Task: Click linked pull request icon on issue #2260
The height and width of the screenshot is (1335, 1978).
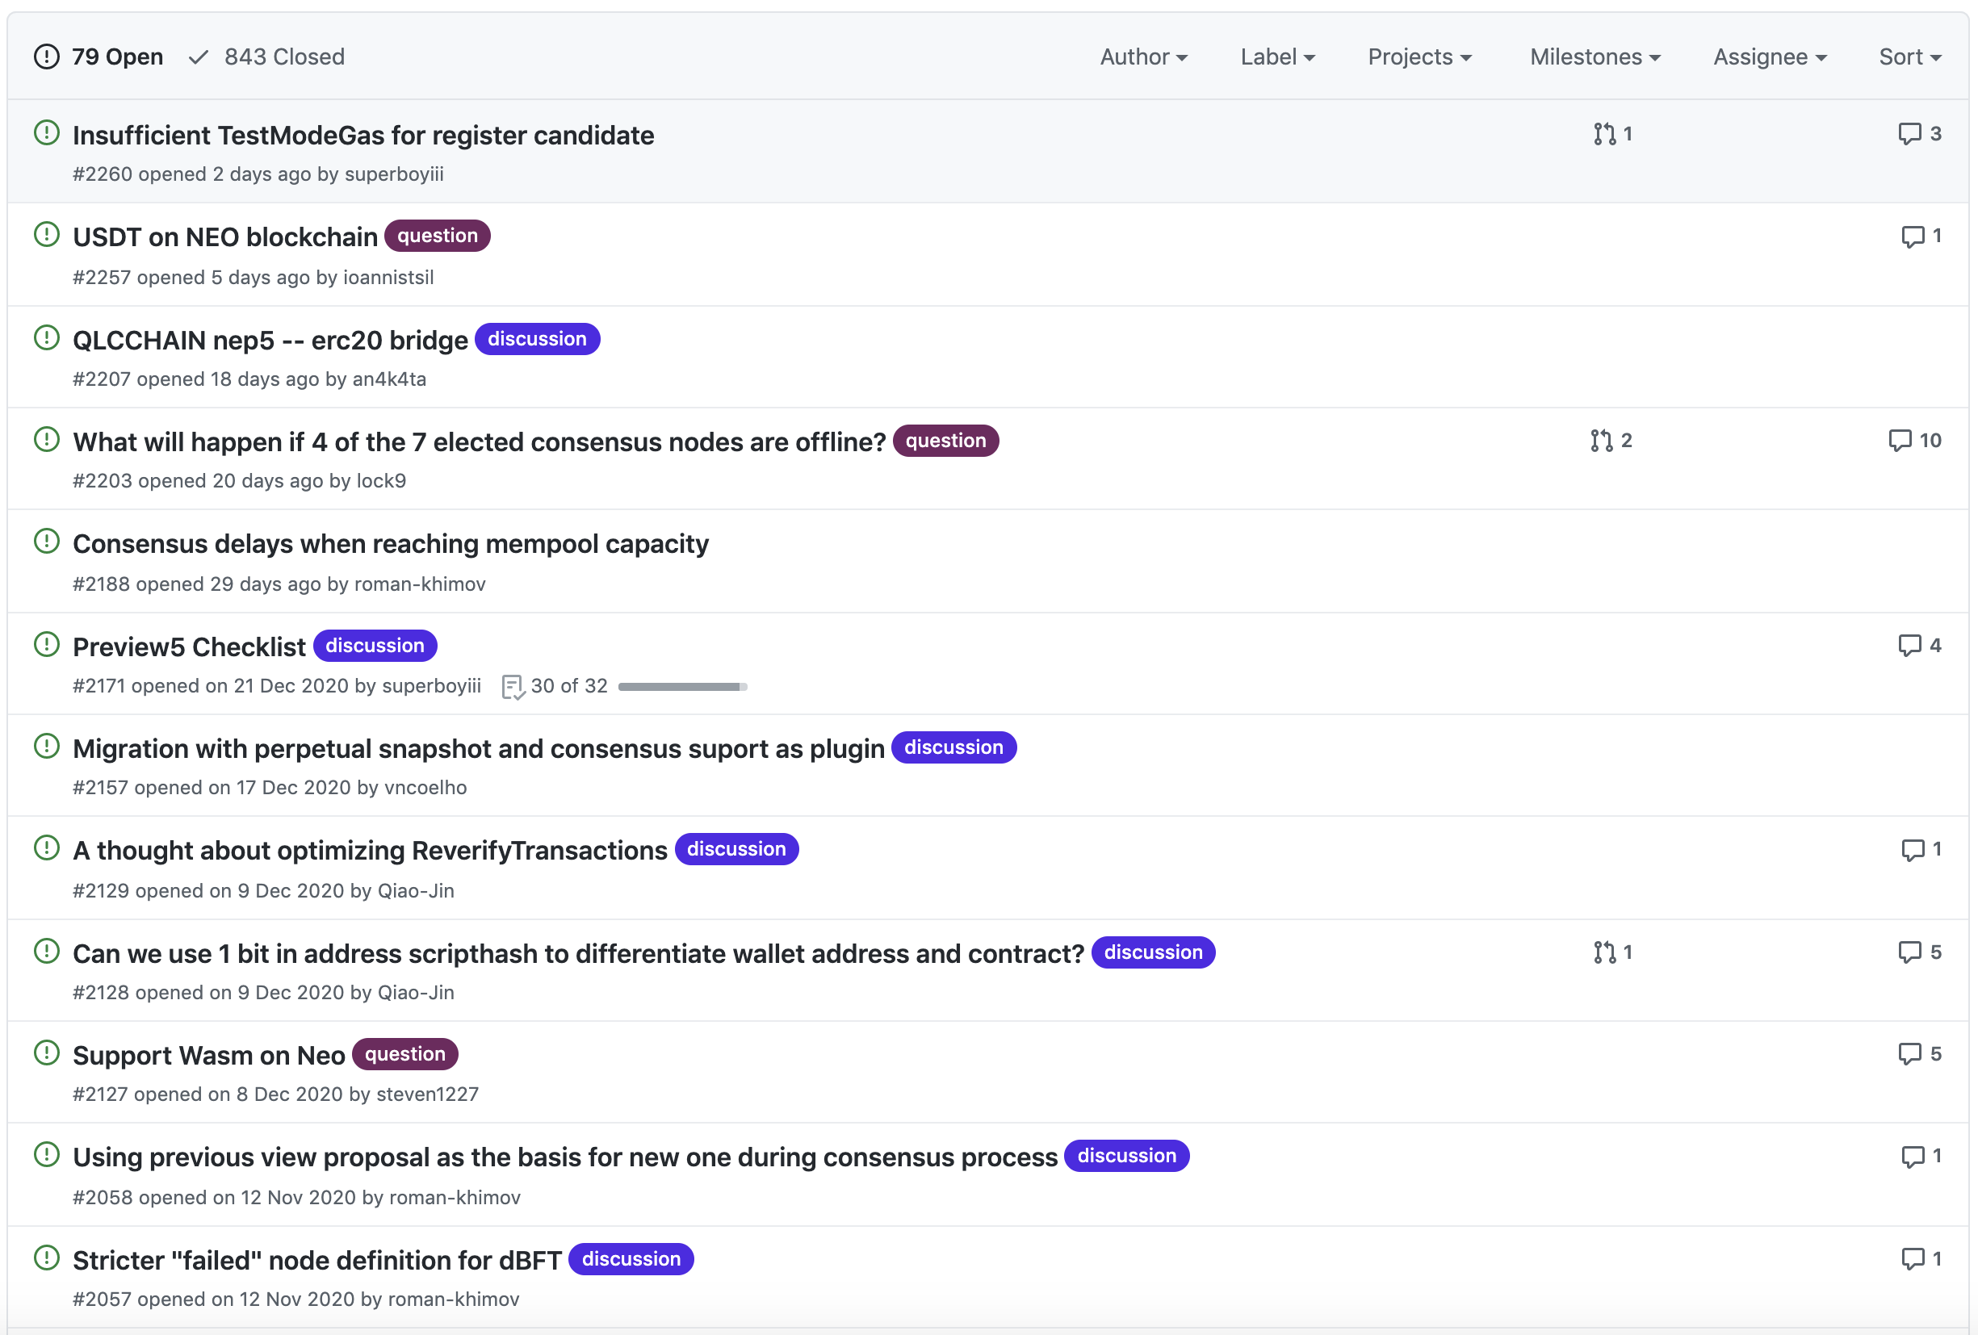Action: click(x=1604, y=134)
